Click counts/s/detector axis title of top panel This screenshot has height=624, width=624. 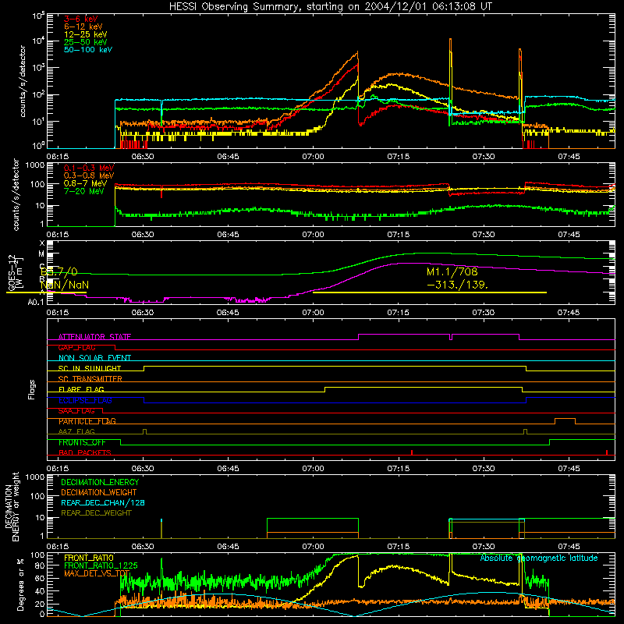[x=22, y=81]
